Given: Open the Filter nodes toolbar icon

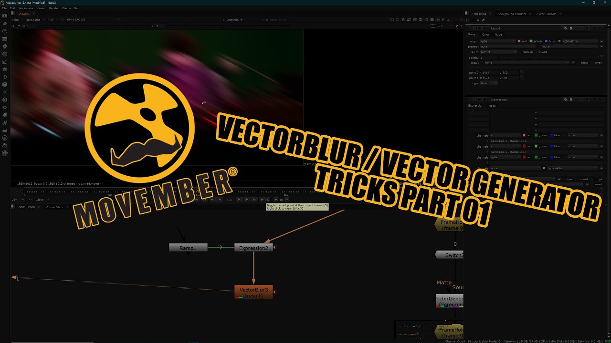Looking at the screenshot, I should [5, 54].
